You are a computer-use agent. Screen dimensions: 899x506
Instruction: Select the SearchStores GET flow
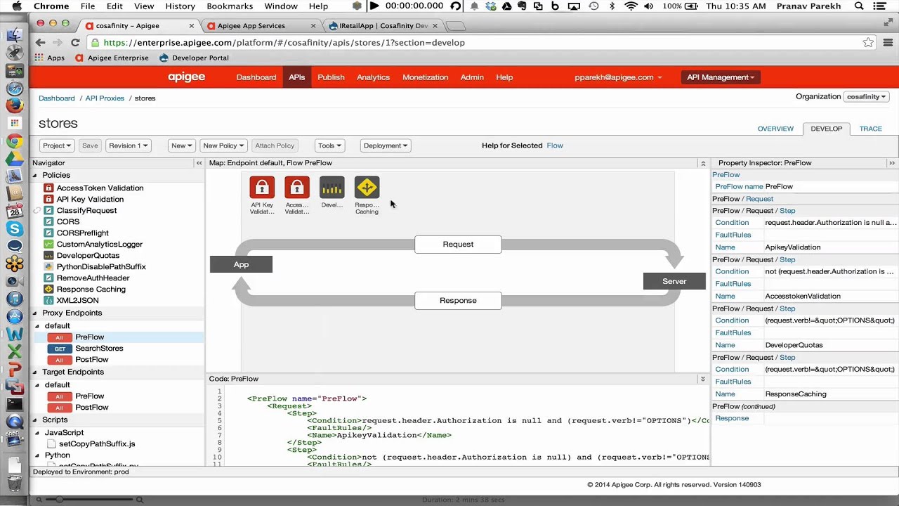[98, 349]
